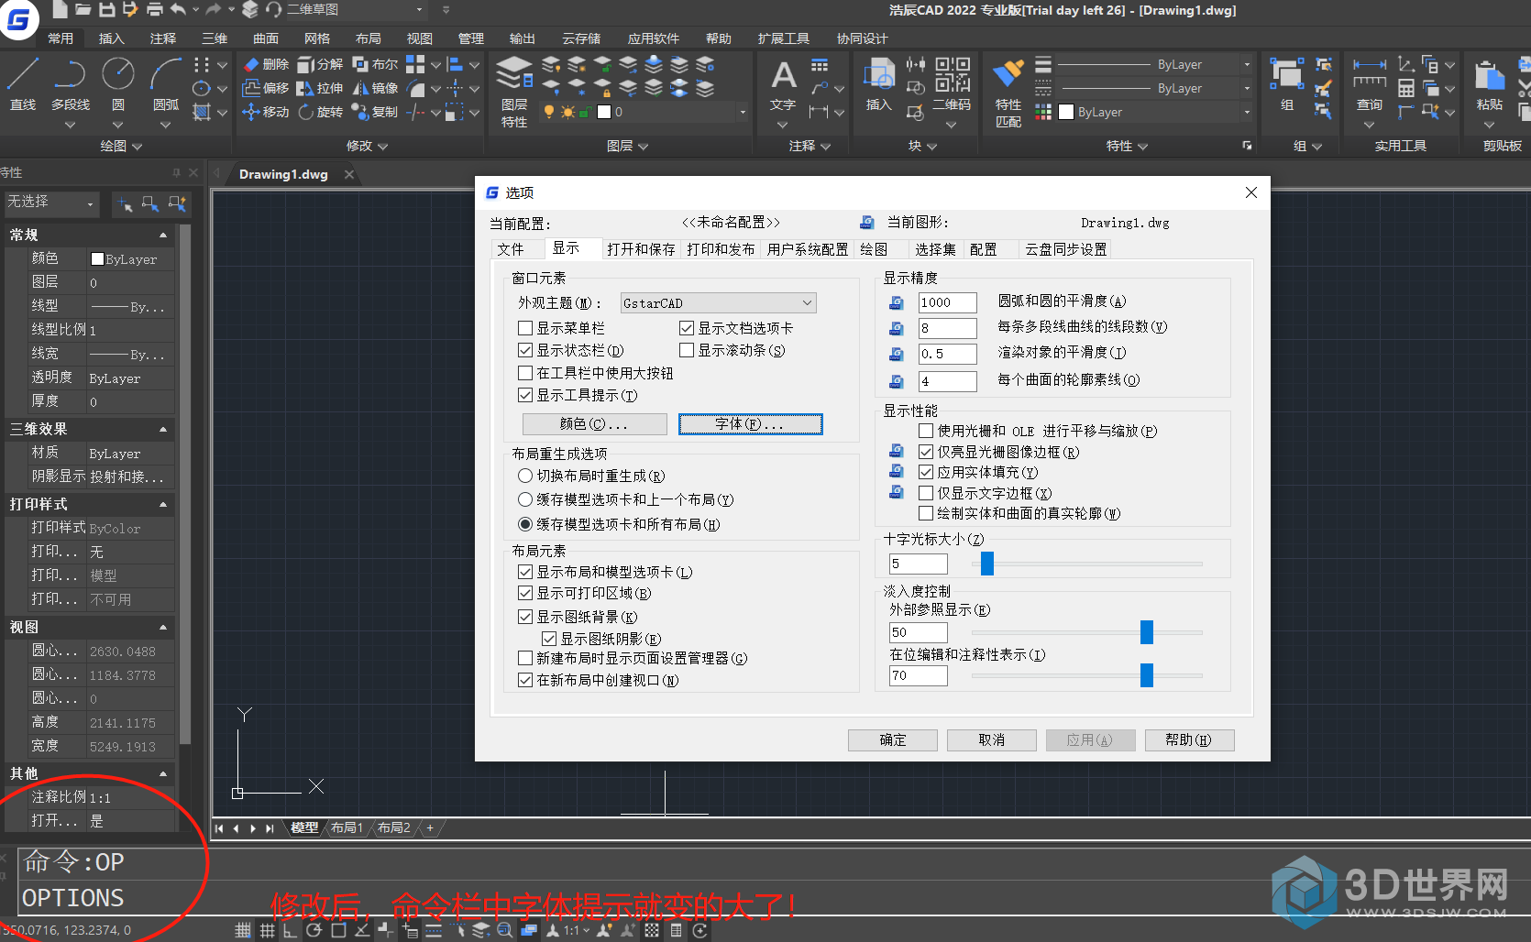Screen dimensions: 1531x942
Task: Click the 镜像 mirror tool
Action: click(375, 88)
